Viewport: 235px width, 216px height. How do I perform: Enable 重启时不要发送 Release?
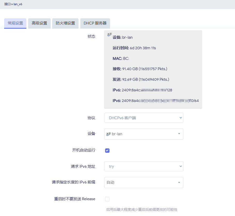click(107, 199)
